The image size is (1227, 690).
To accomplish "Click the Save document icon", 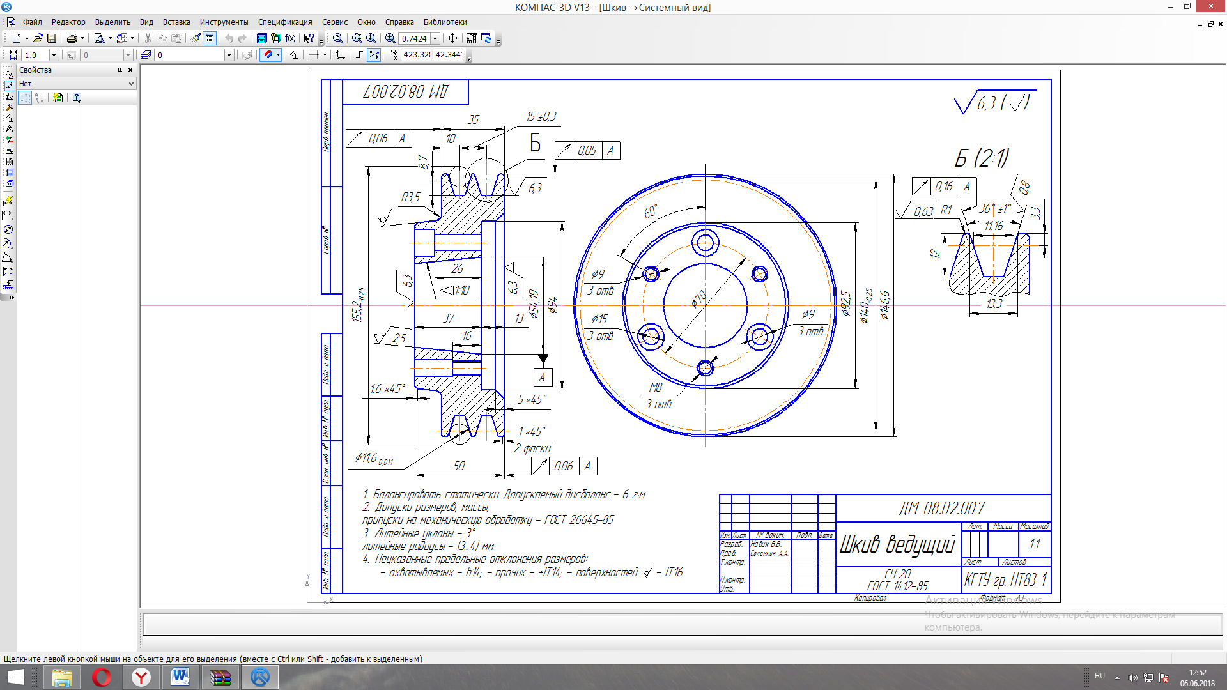I will click(x=52, y=38).
